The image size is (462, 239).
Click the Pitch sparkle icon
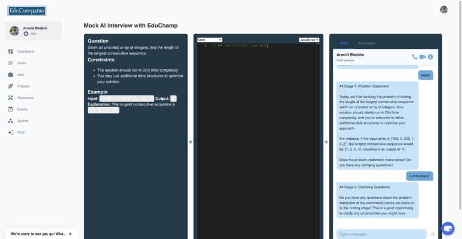(11, 132)
